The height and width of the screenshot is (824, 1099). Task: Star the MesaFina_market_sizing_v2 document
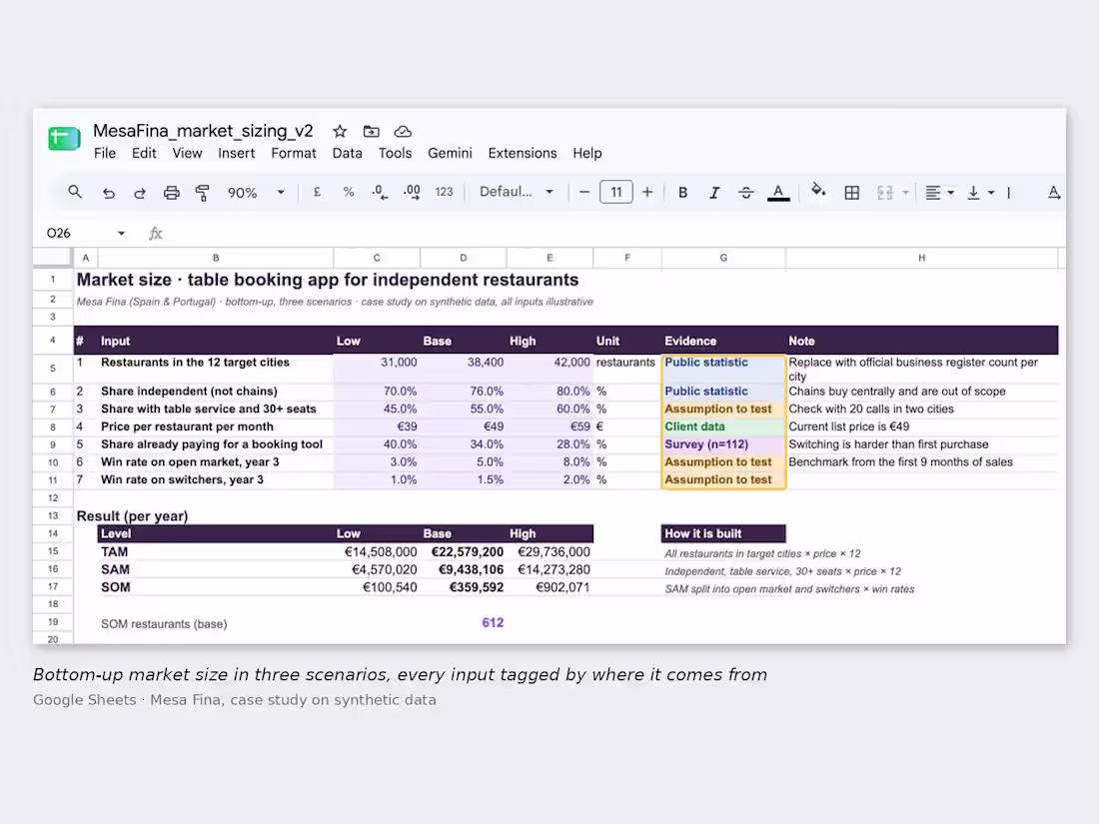(x=340, y=131)
